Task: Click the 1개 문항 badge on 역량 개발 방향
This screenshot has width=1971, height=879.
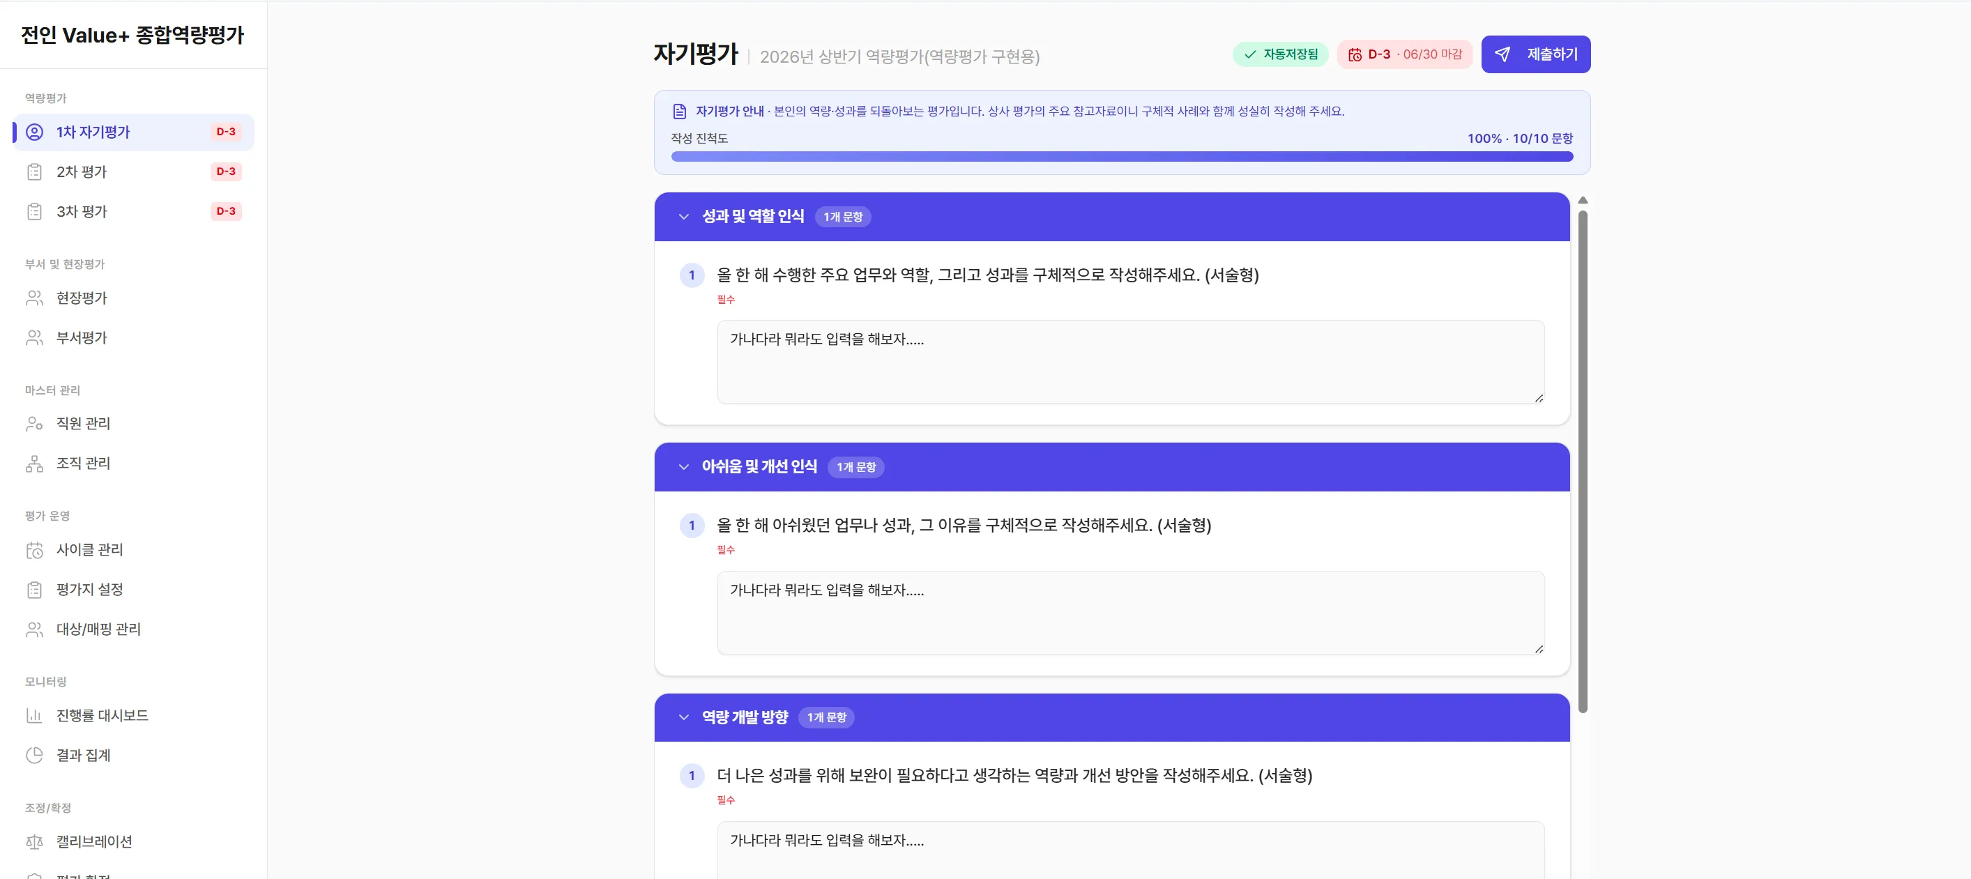Action: pos(826,717)
